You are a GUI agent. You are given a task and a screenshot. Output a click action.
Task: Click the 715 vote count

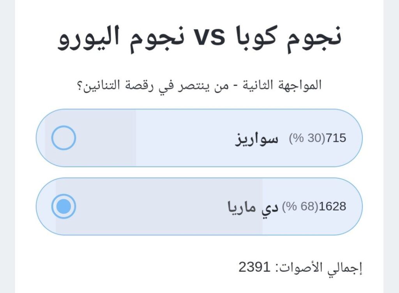[x=336, y=138]
